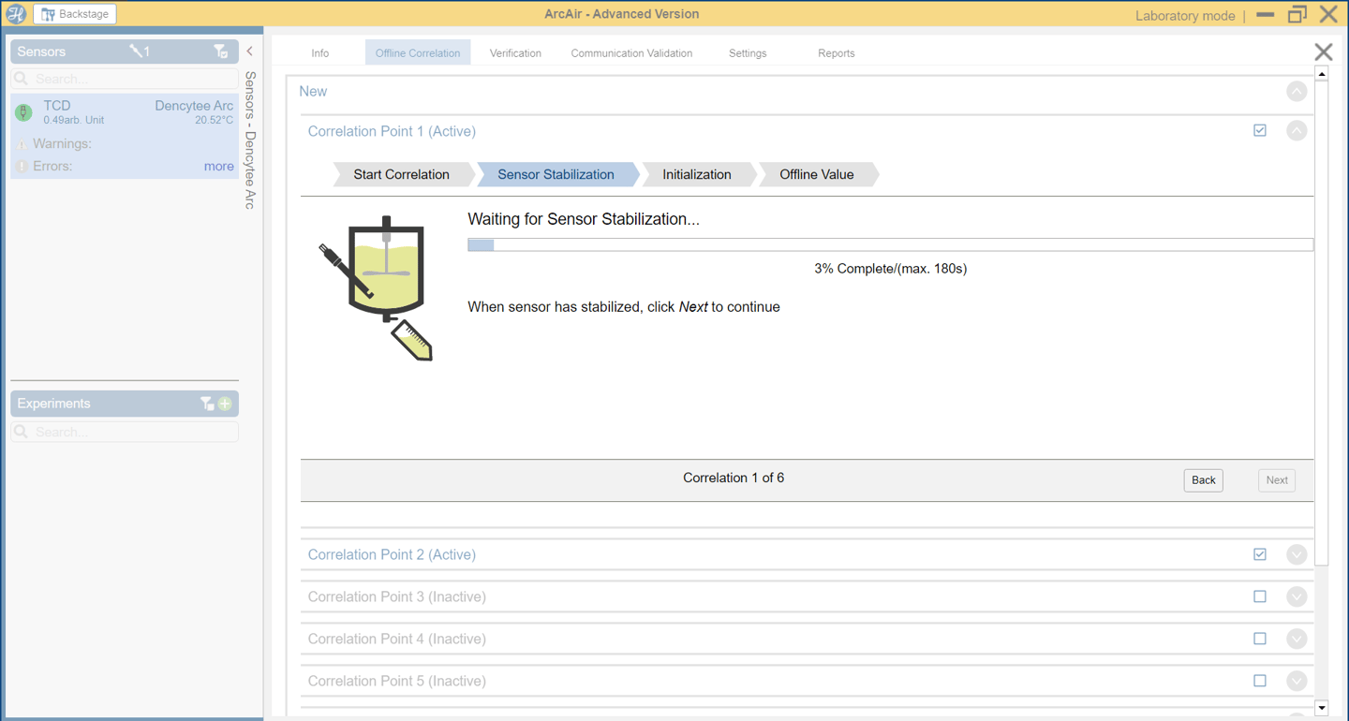Add a new experiment with plus icon
The image size is (1349, 721).
tap(225, 404)
